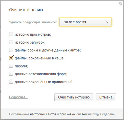
Task: Follow the 'настройки сайтов' link in the footer
Action: (x=43, y=114)
